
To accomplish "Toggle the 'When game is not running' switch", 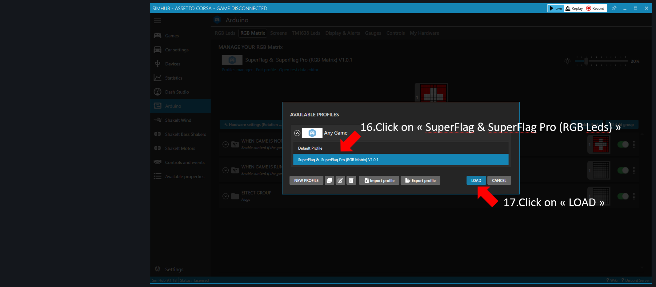I will click(623, 144).
